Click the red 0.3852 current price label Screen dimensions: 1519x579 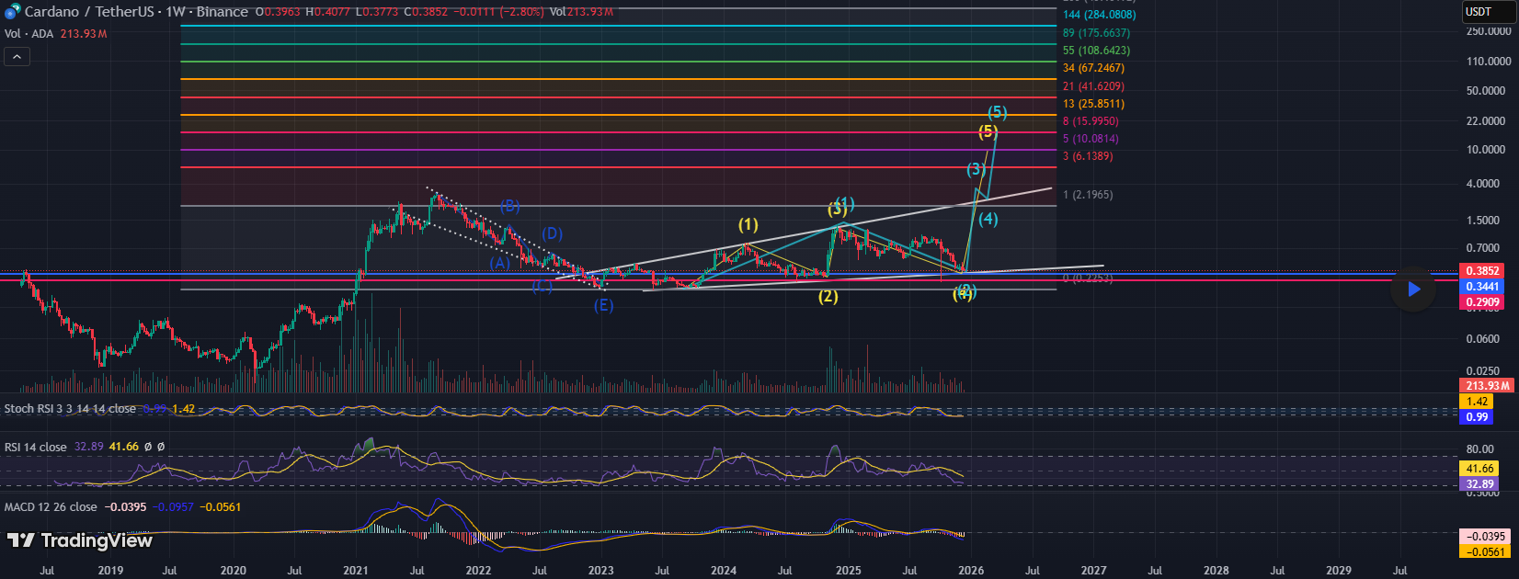(1482, 271)
